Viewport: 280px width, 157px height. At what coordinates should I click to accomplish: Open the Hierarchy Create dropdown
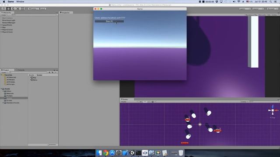point(4,15)
